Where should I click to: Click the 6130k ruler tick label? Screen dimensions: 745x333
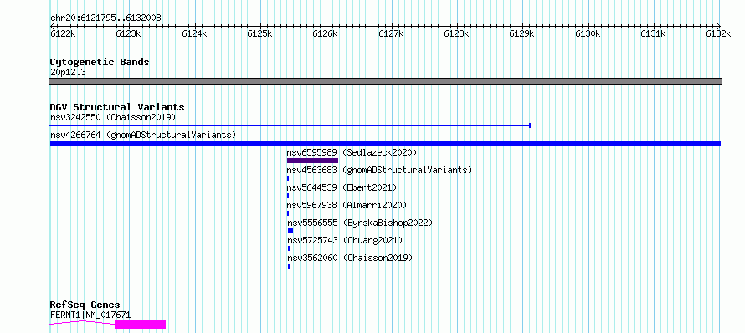588,33
